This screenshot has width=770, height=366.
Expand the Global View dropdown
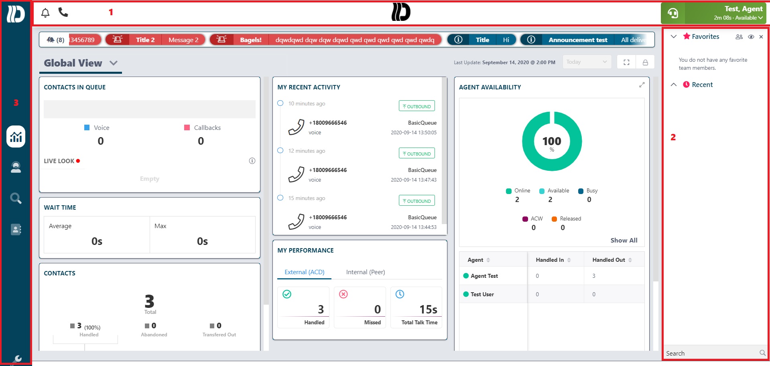coord(114,63)
